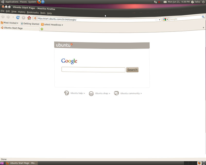Click the Search button
206x165 pixels.
[132, 70]
